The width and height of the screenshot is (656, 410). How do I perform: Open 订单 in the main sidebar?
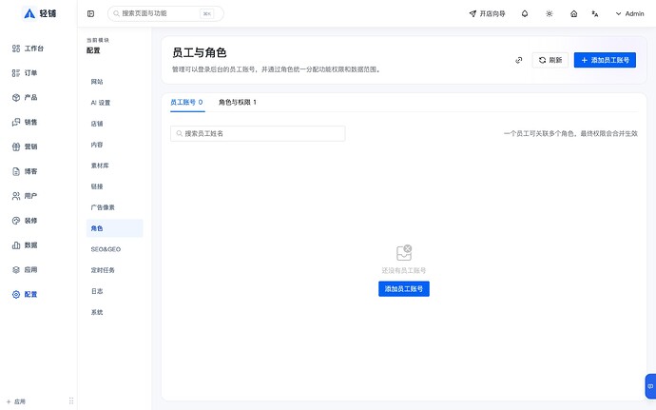25,73
